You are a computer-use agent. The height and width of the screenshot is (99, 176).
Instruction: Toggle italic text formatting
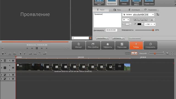139,20
